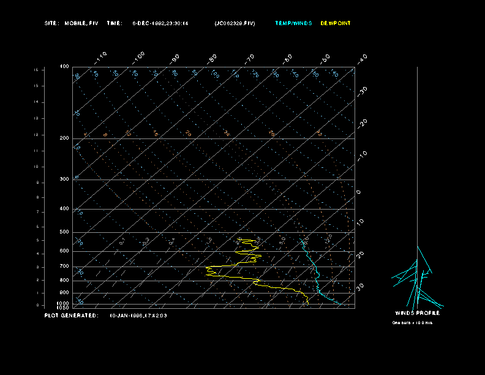Click the 30 isotherm label on right edge
Viewport: 485px width, 375px height.
(360, 287)
